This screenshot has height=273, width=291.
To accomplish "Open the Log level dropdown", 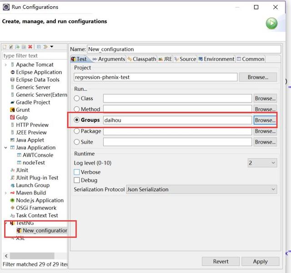I will pos(262,163).
